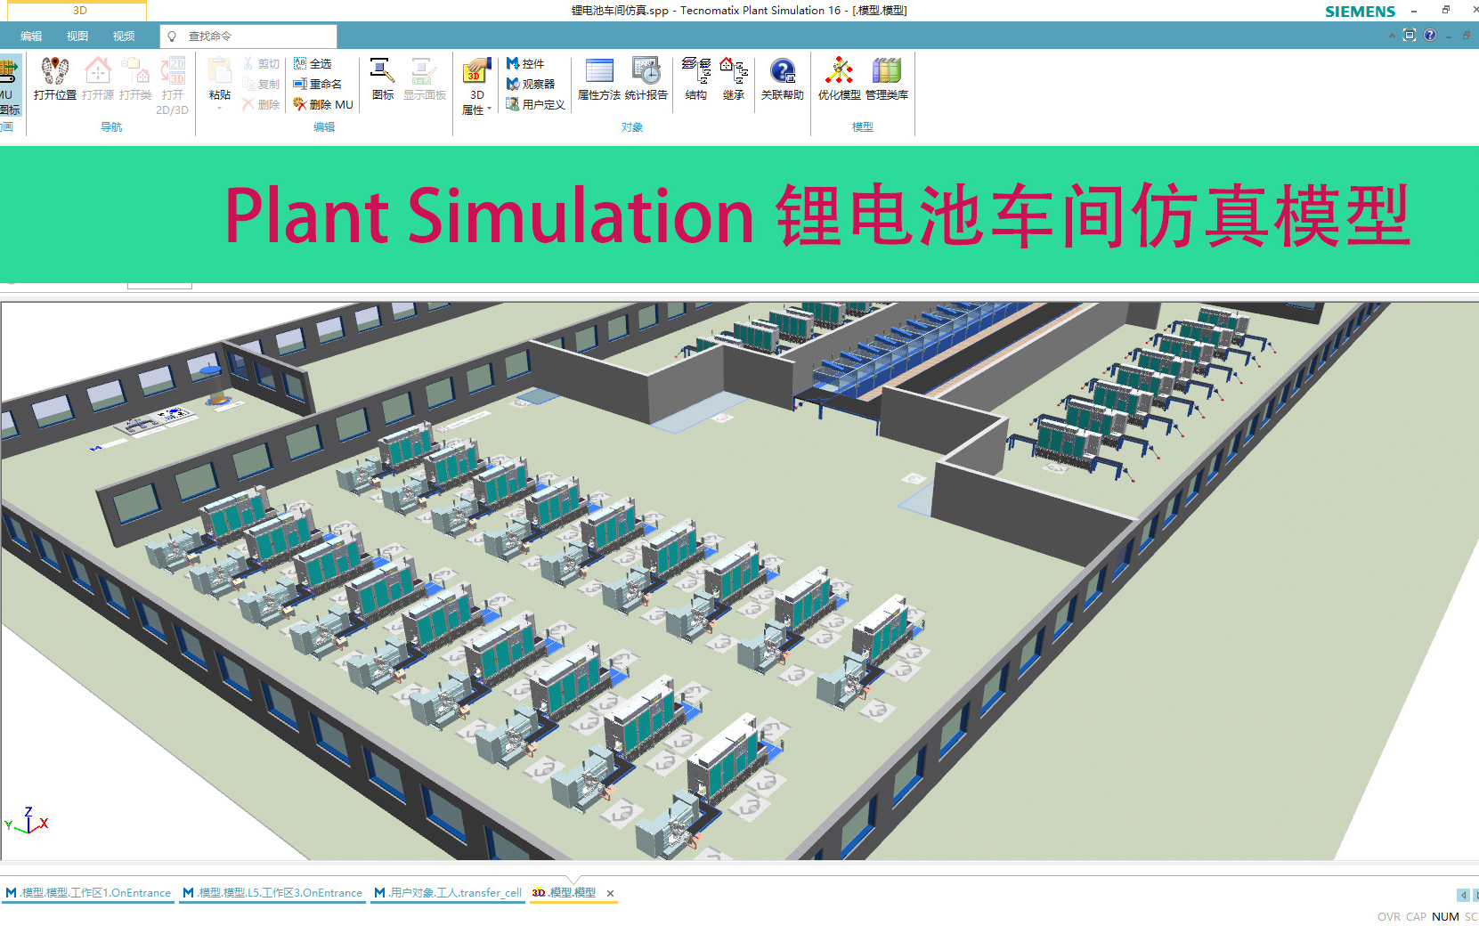Viewport: 1479px width, 926px height.
Task: Click 剪切 in the edit group
Action: pos(262,64)
